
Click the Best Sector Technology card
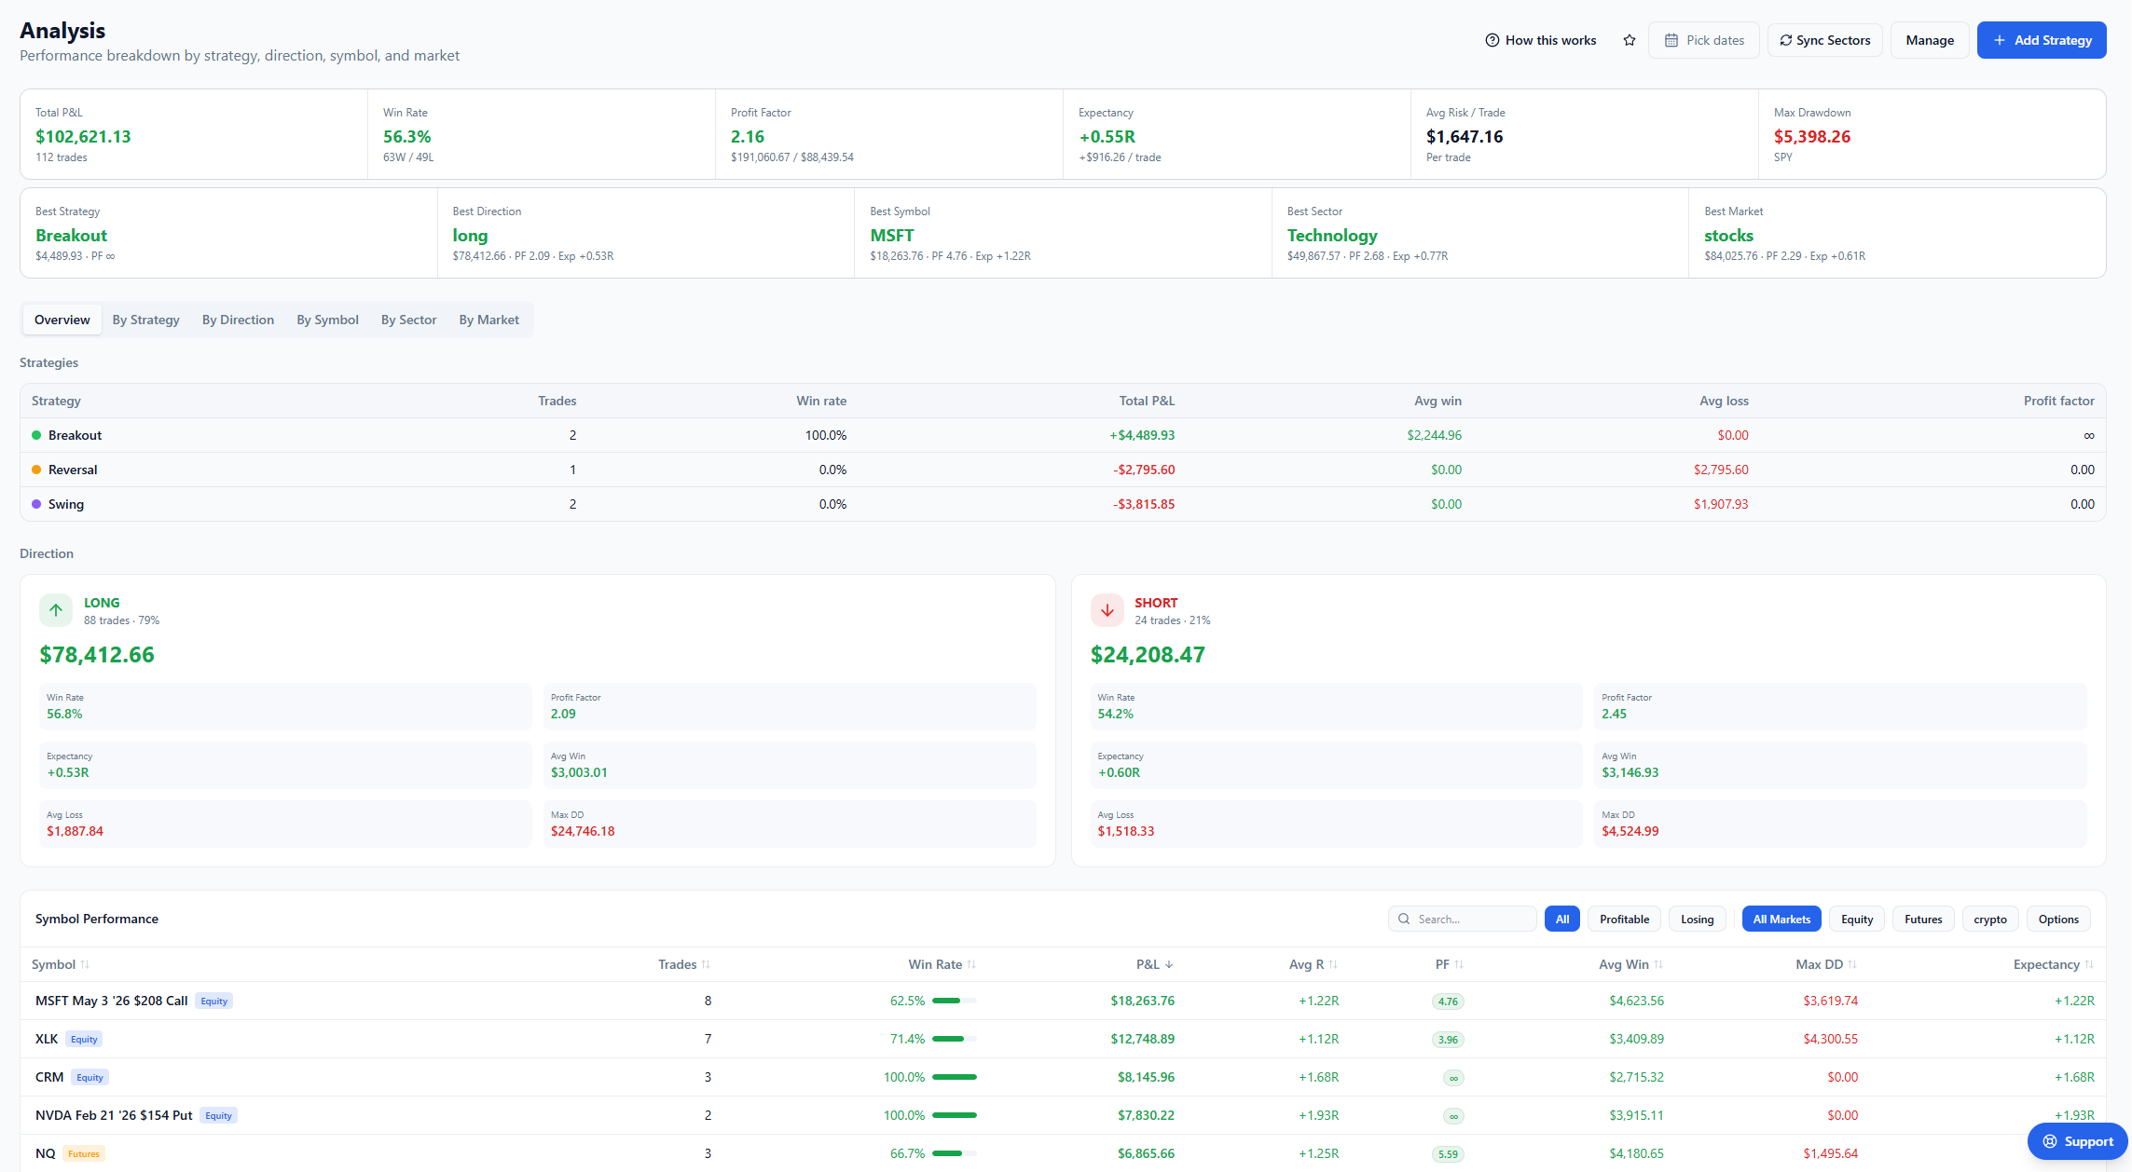pos(1479,233)
